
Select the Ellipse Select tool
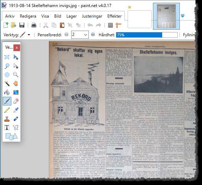click(7, 75)
